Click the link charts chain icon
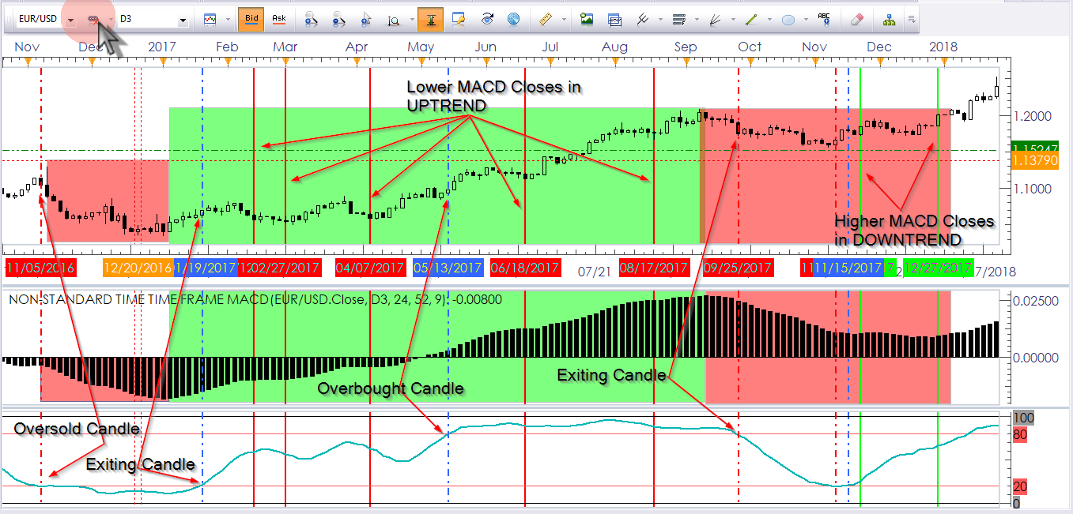Screen dimensions: 1073x514 [x=93, y=19]
